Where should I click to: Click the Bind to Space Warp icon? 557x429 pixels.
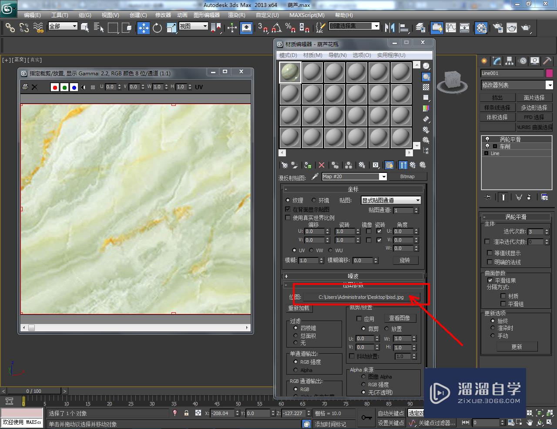tap(38, 28)
